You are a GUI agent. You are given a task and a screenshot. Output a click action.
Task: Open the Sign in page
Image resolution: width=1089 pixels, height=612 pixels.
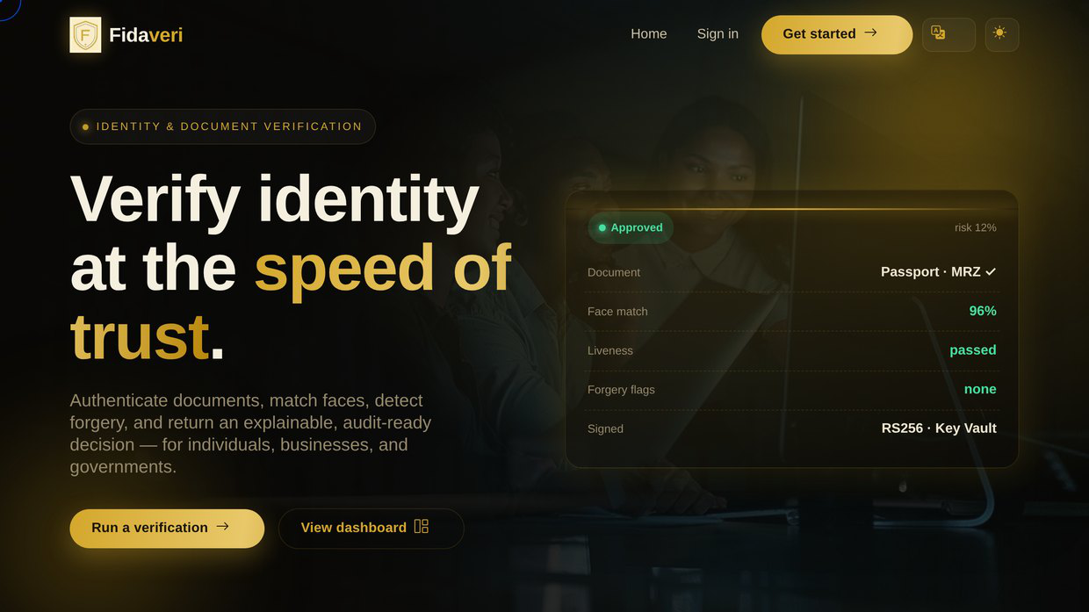coord(718,33)
